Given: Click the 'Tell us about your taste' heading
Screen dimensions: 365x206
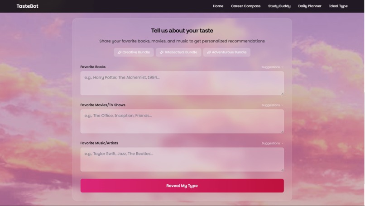Looking at the screenshot, I should [182, 30].
